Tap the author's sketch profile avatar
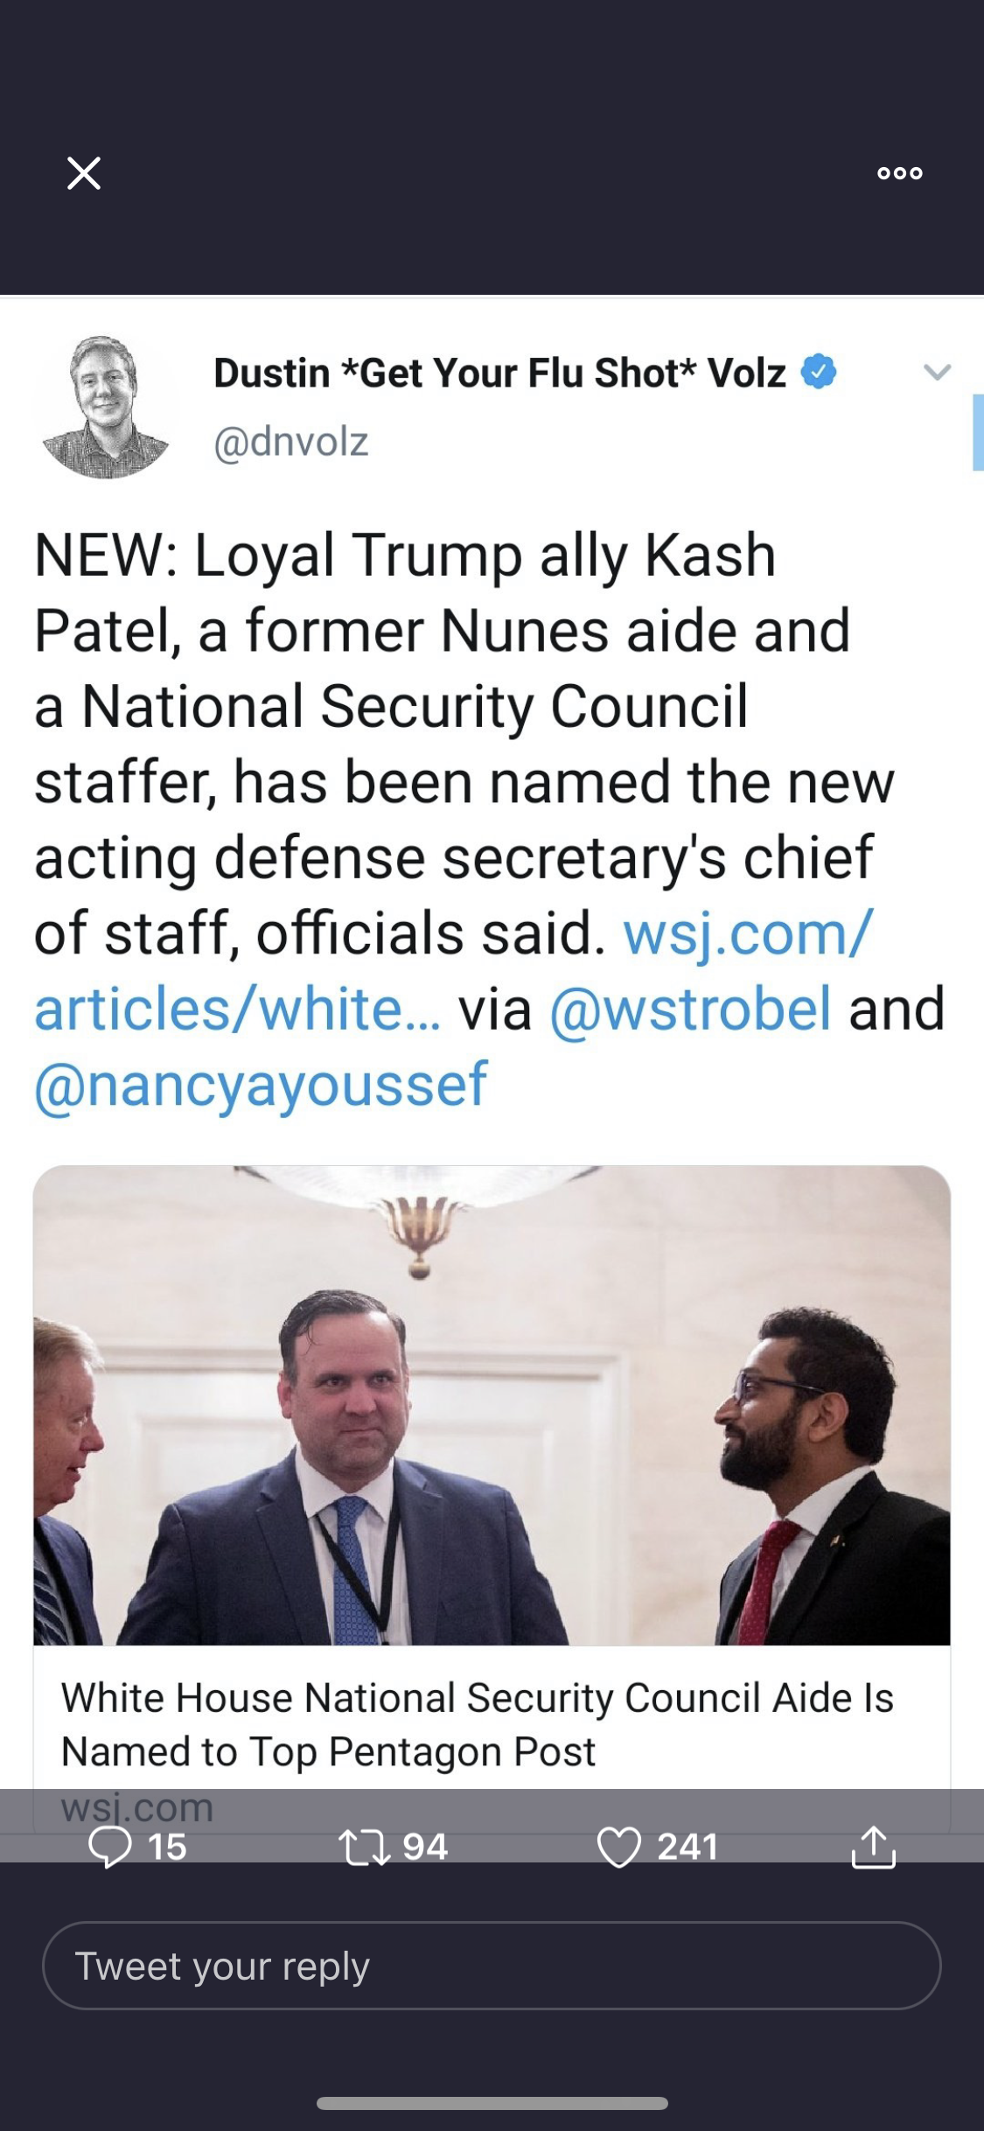984x2131 pixels. (x=105, y=407)
